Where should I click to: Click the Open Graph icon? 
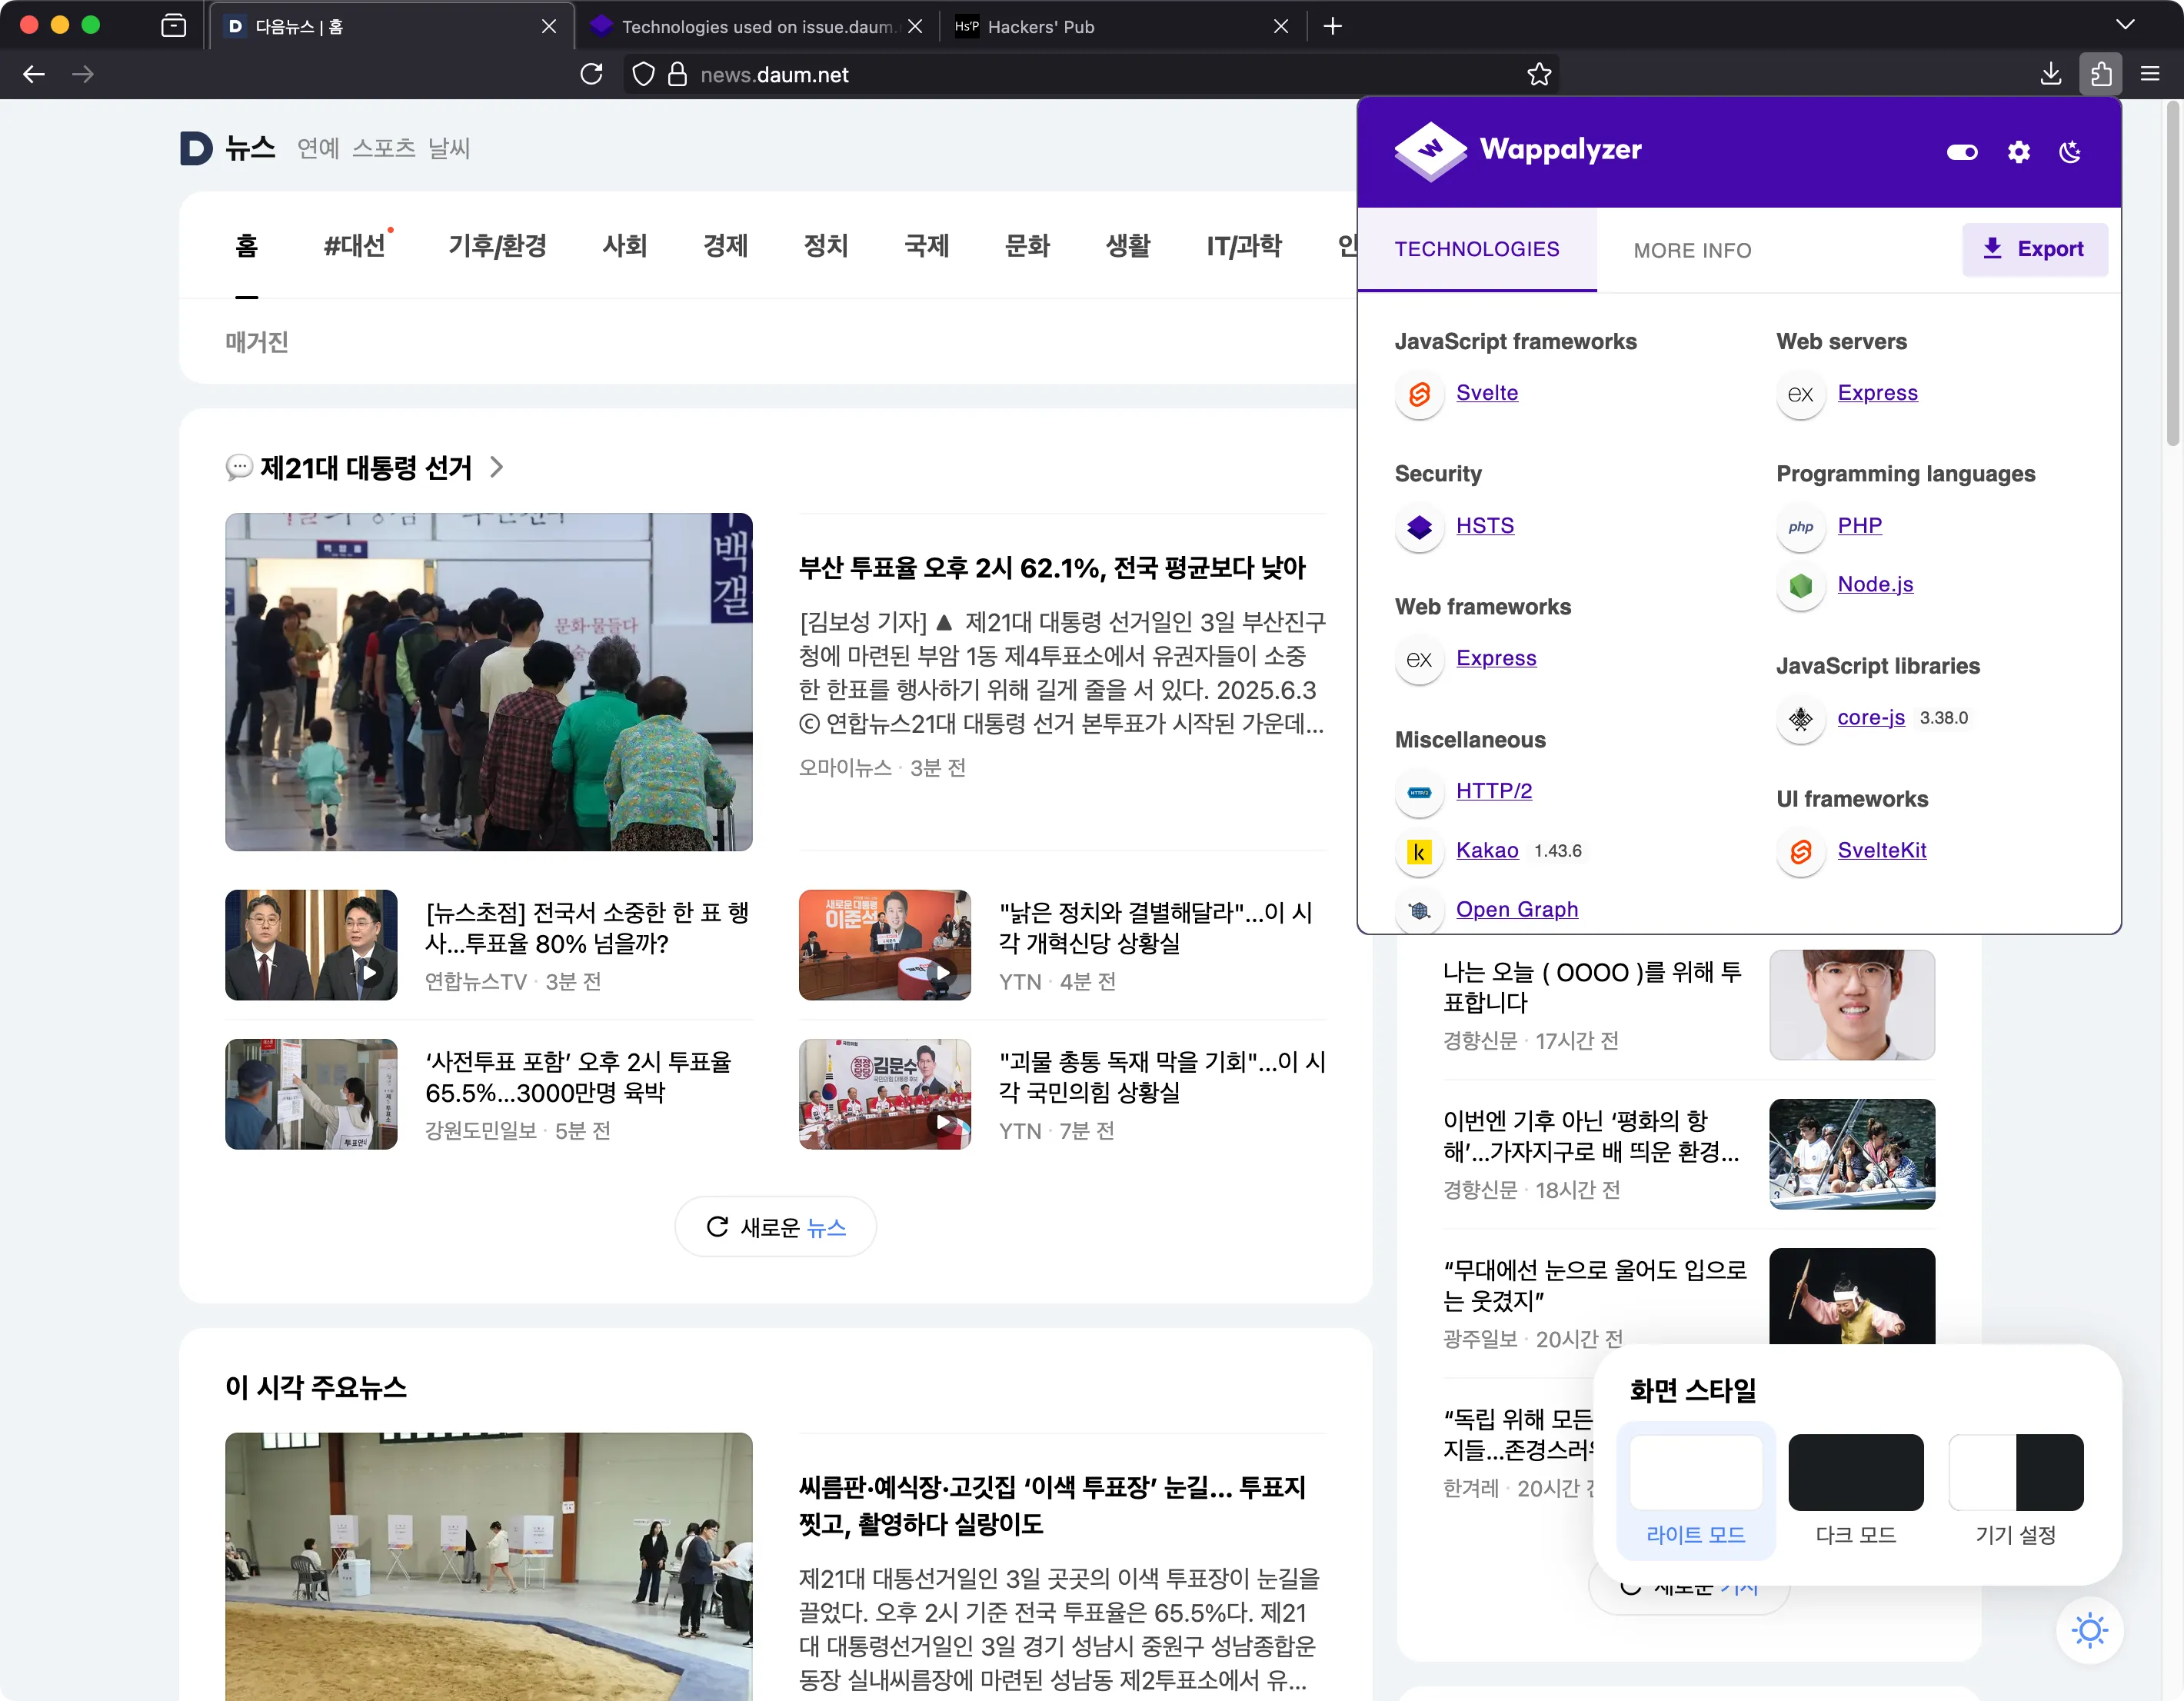(1418, 911)
